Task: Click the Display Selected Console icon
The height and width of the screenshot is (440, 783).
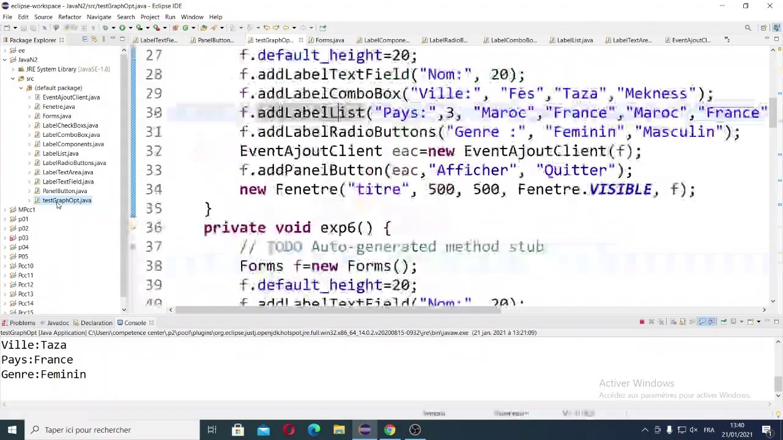Action: tap(733, 321)
